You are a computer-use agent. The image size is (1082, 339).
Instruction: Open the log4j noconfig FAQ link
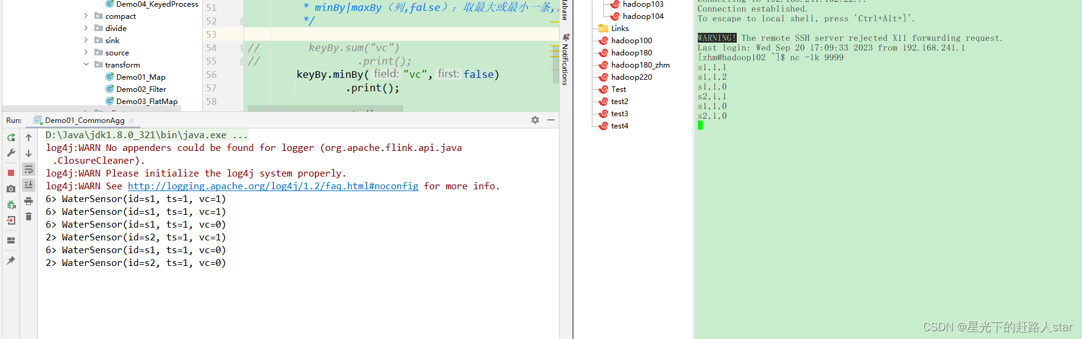coord(273,186)
